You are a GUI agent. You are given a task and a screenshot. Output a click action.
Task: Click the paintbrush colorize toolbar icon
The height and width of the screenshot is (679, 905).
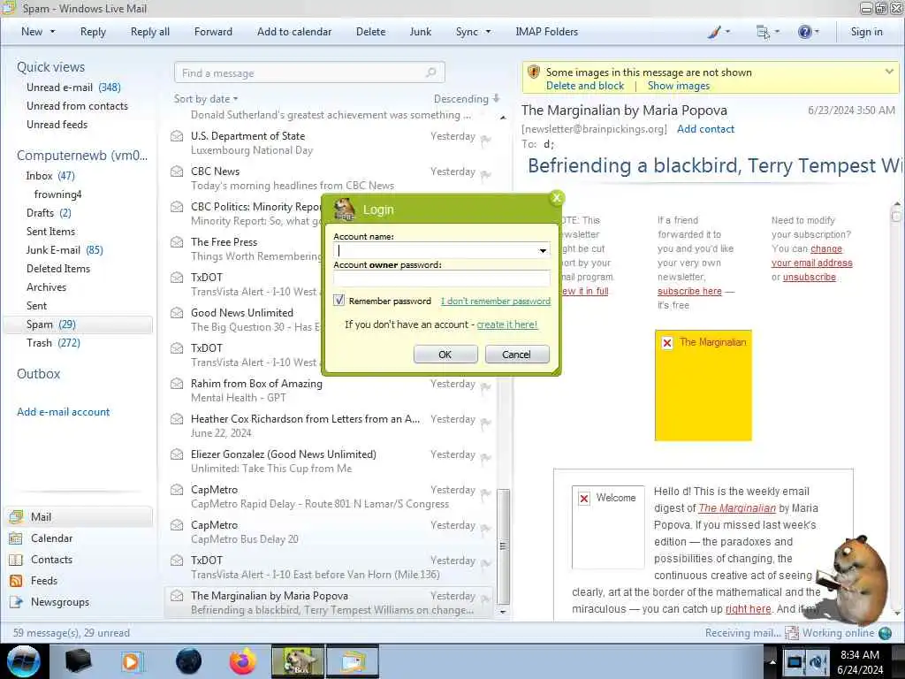[x=714, y=32]
